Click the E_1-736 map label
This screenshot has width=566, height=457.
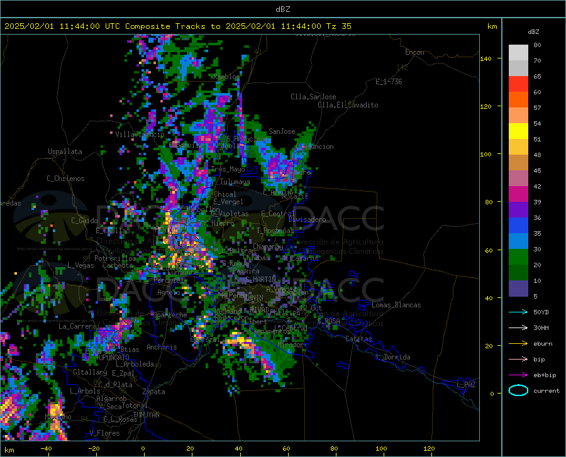[389, 82]
